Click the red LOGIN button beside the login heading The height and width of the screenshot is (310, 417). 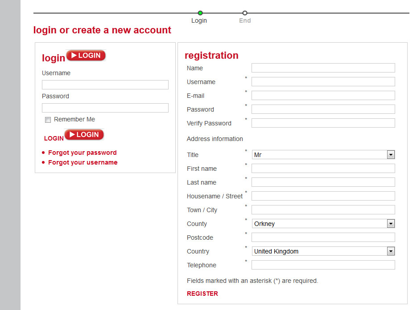86,56
